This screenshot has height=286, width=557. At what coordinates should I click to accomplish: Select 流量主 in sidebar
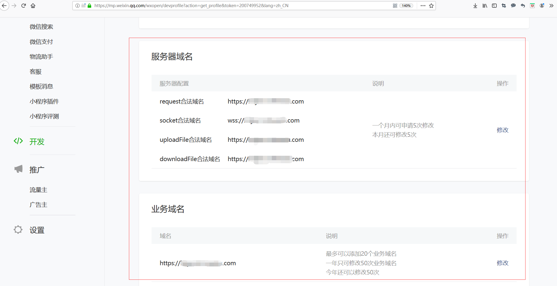coord(38,190)
